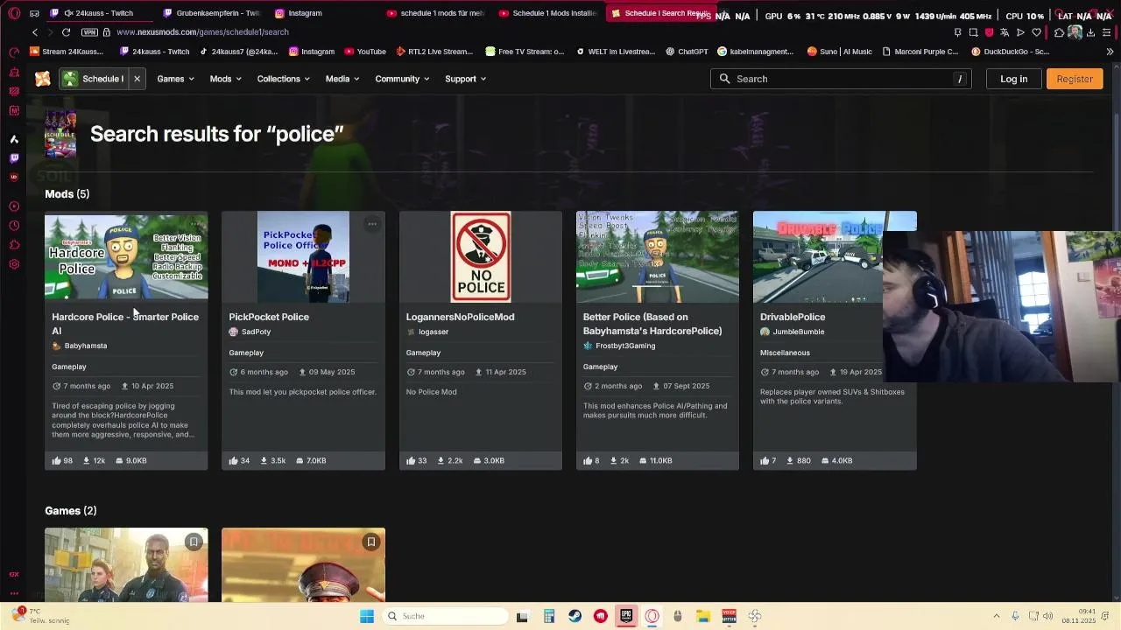This screenshot has height=630, width=1121.
Task: Show more bookmarks chevron
Action: tap(1110, 52)
